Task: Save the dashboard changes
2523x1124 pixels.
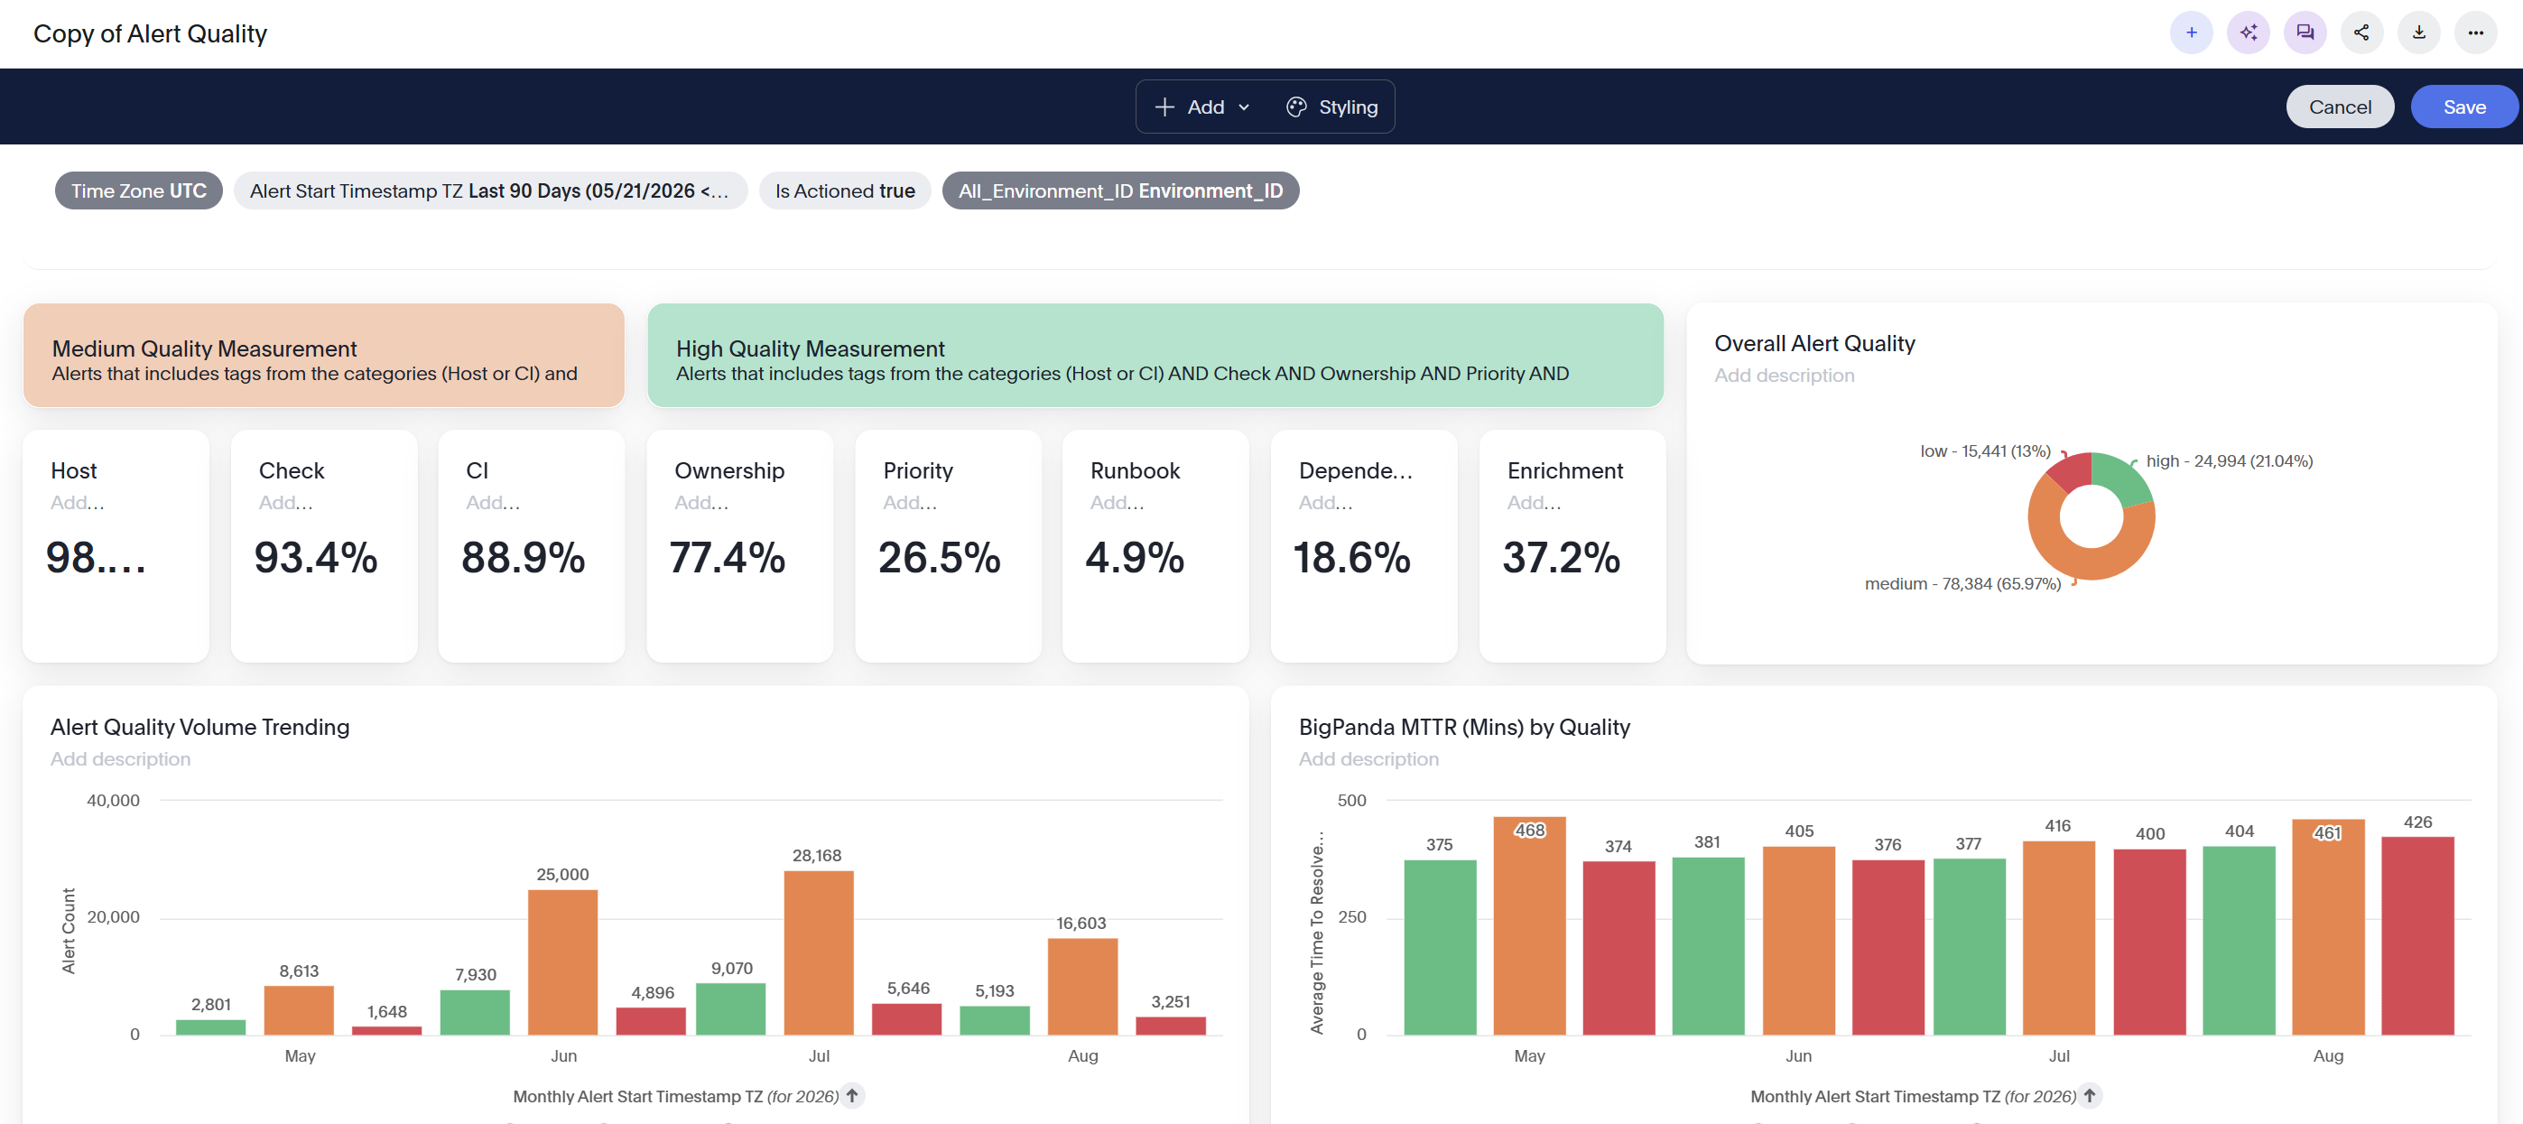Action: pyautogui.click(x=2464, y=107)
